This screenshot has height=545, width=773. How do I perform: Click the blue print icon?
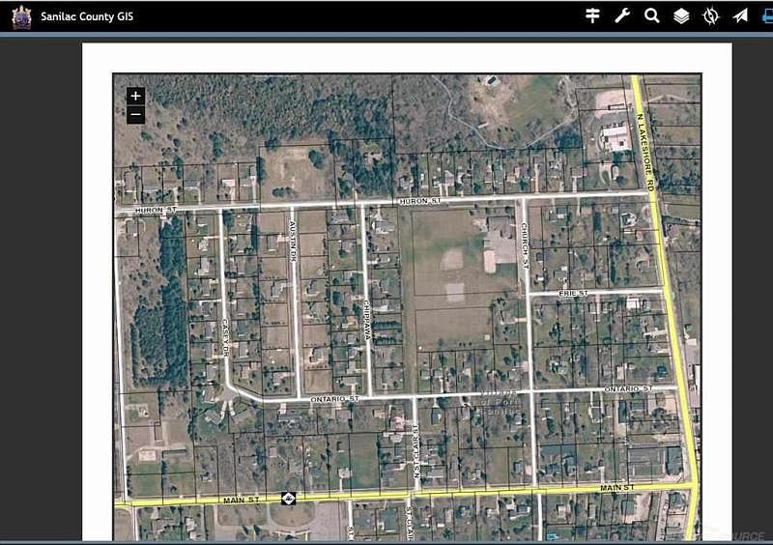pyautogui.click(x=767, y=16)
